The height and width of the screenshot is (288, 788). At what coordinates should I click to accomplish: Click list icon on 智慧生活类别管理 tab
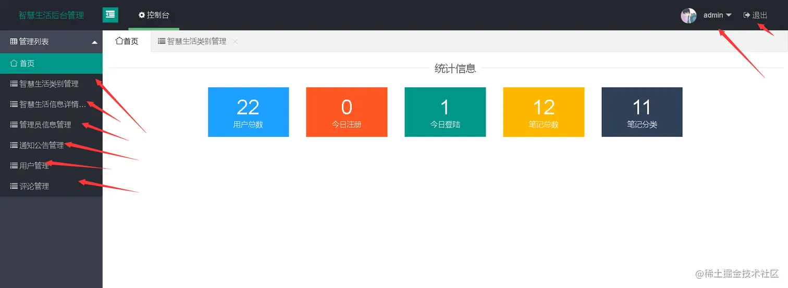coord(162,41)
